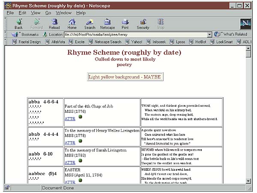The width and height of the screenshot is (257, 193).
Task: Open the File menu
Action: pos(10,13)
